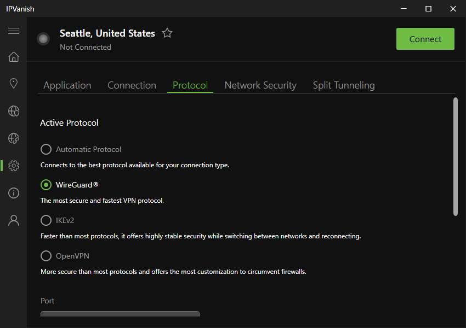The image size is (466, 328).
Task: Switch to the Connection tab
Action: (x=132, y=85)
